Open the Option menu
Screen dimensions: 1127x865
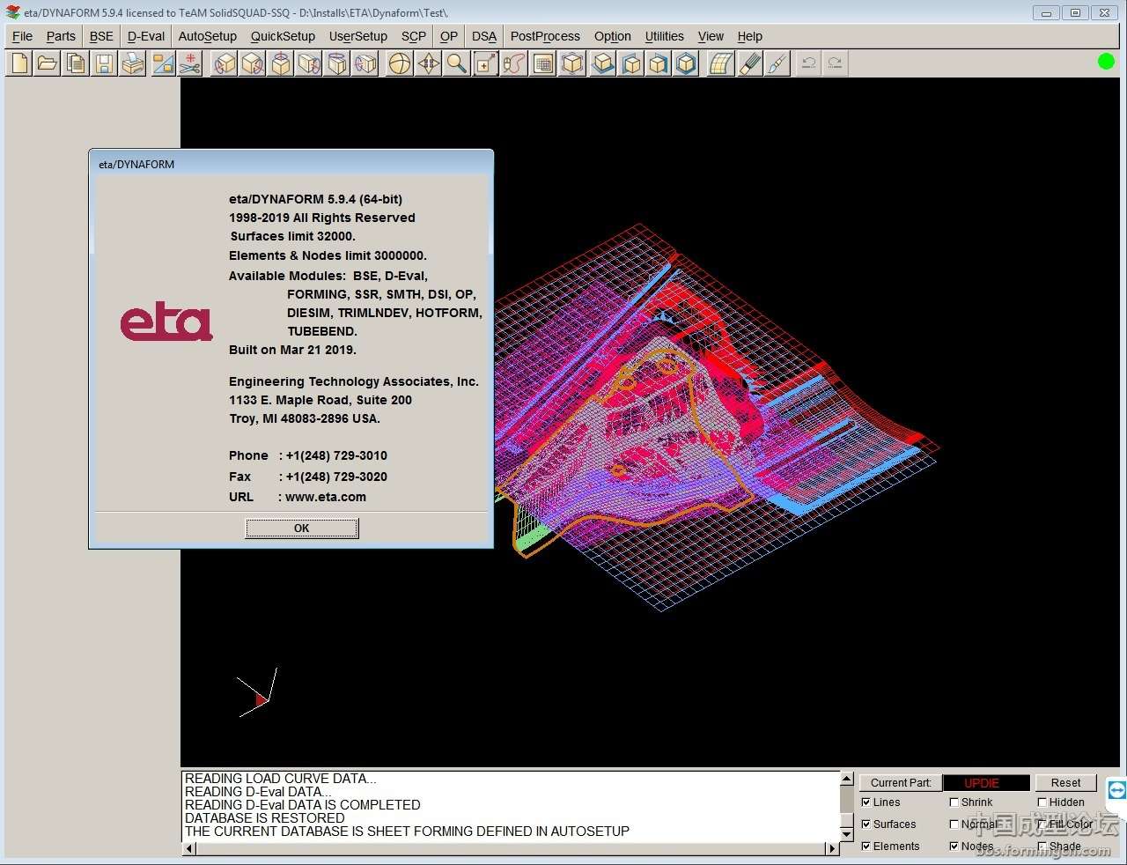[613, 36]
